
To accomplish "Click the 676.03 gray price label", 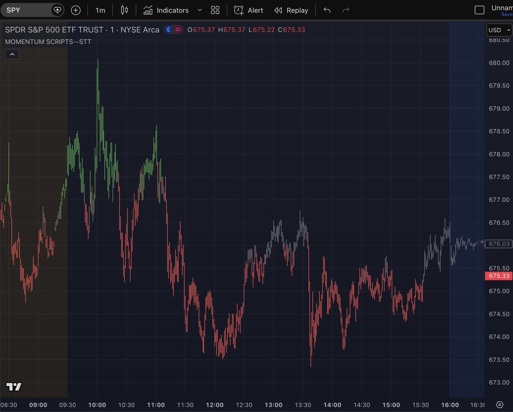I will (x=499, y=244).
